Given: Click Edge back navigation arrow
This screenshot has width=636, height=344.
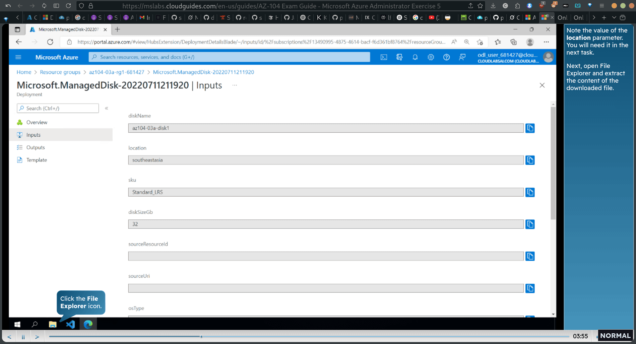Looking at the screenshot, I should [19, 42].
